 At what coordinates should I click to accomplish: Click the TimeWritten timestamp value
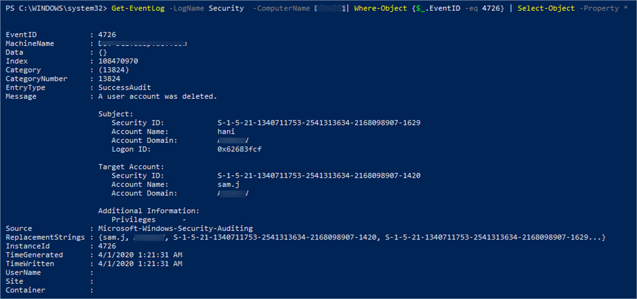140,264
